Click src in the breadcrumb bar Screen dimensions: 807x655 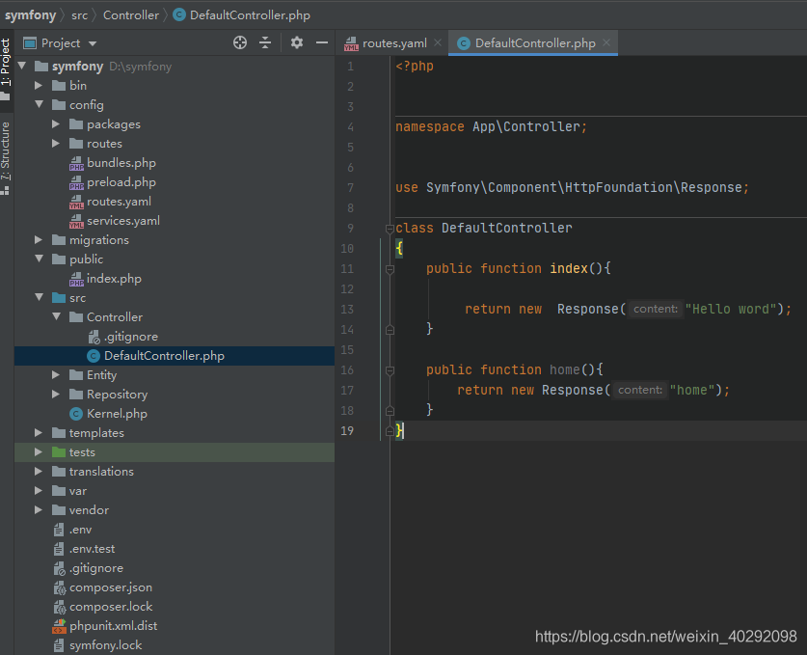click(x=79, y=14)
